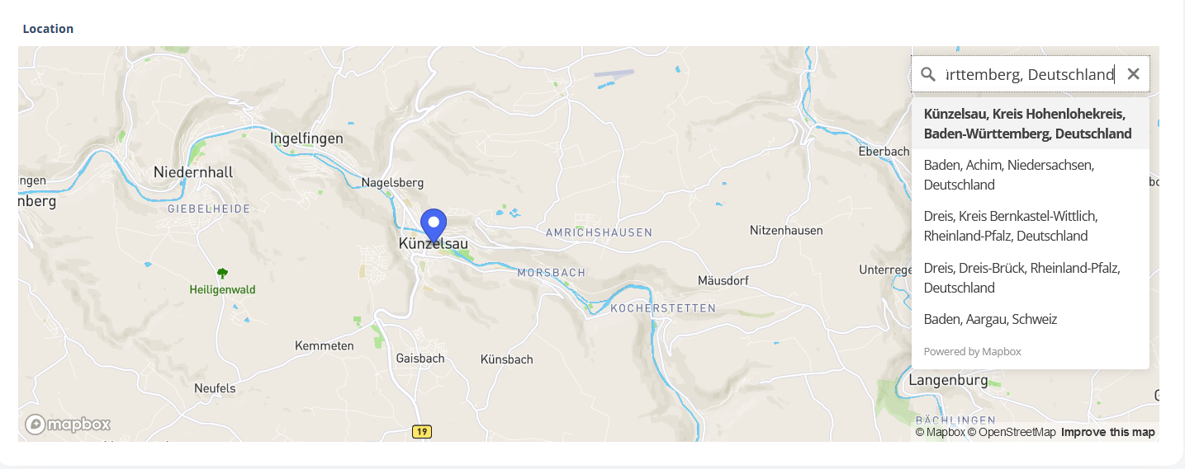The width and height of the screenshot is (1185, 469).
Task: Click the Heiligenwald tree park icon
Action: 221,273
